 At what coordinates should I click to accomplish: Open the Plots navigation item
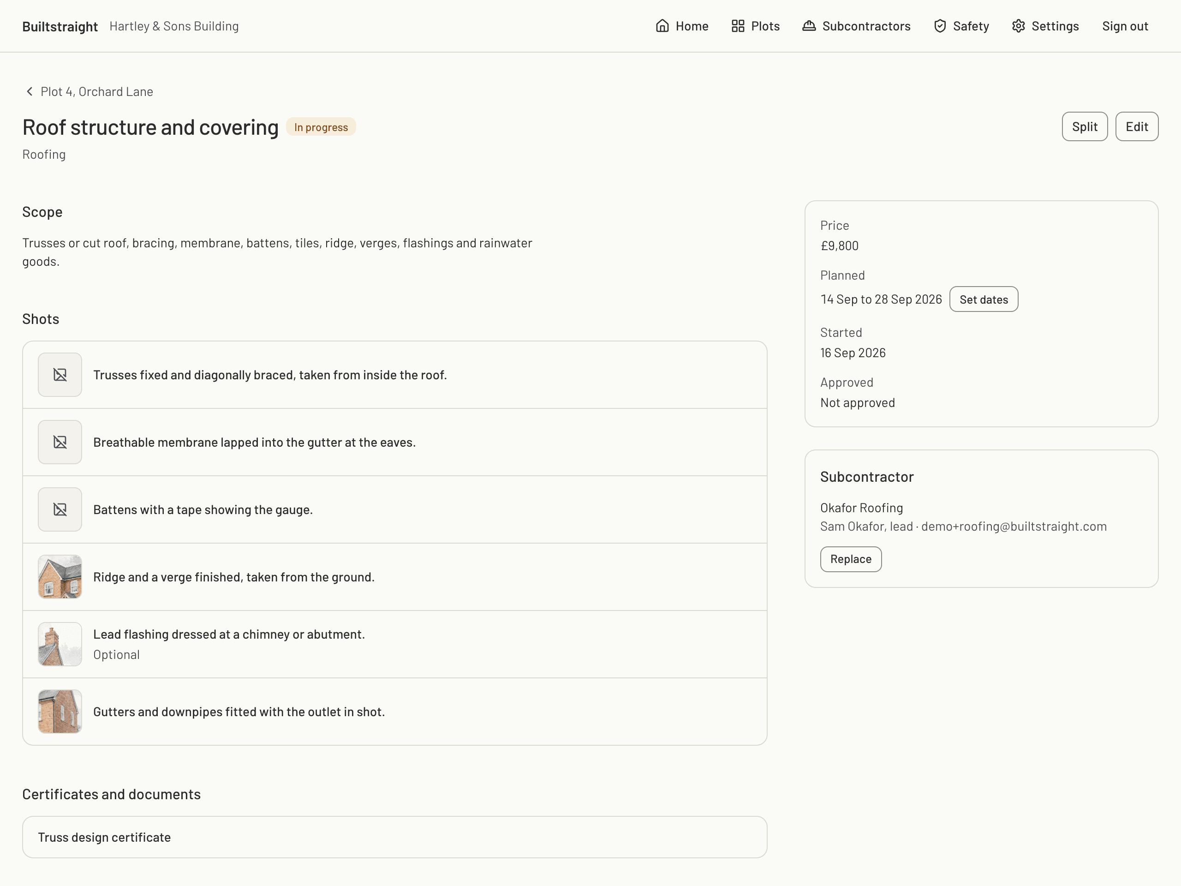pyautogui.click(x=756, y=26)
